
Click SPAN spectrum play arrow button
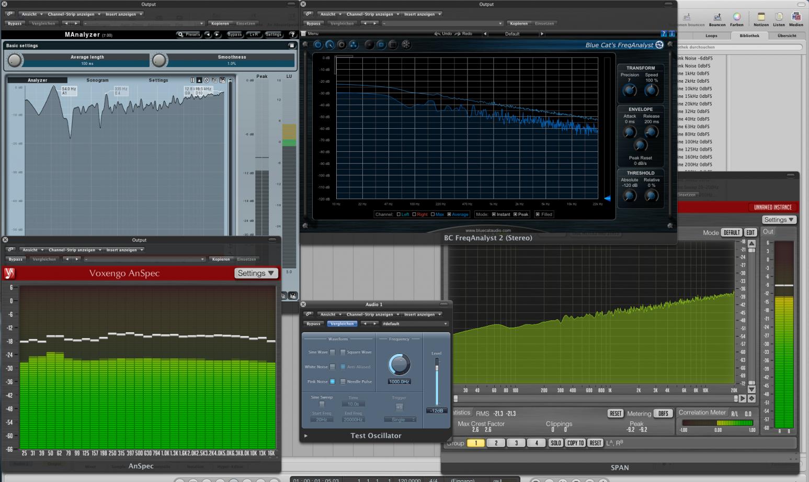[742, 399]
